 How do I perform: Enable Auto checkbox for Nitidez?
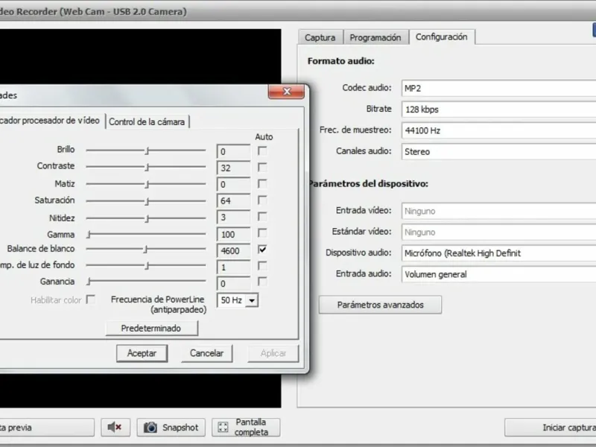tap(262, 217)
